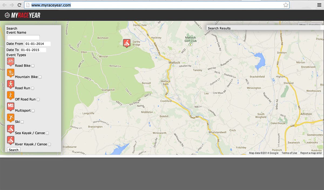
Task: Reload the page with the refresh button
Action: click(19, 5)
